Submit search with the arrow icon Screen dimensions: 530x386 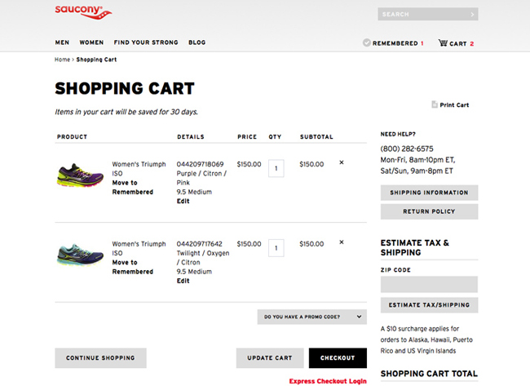(473, 15)
